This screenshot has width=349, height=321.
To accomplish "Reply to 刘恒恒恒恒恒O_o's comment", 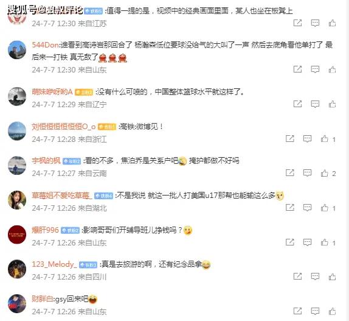I will point(307,139).
